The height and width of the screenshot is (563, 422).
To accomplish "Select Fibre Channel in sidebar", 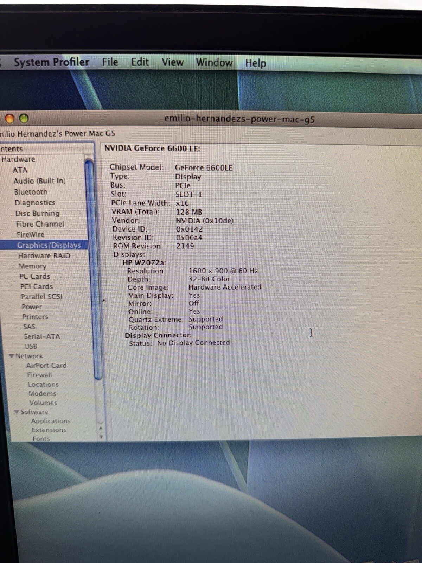I will click(x=40, y=224).
